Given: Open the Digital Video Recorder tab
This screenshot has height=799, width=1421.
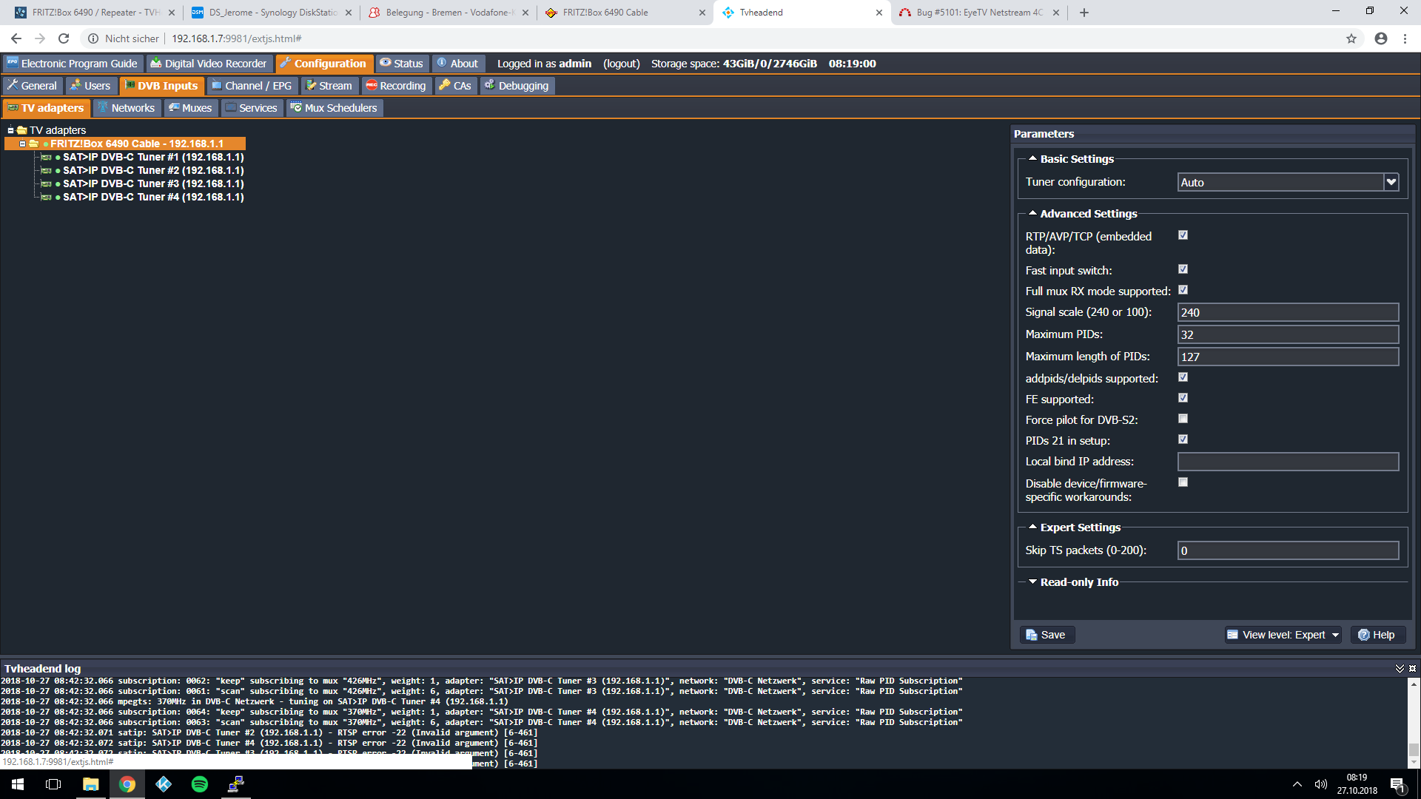Looking at the screenshot, I should click(x=208, y=64).
